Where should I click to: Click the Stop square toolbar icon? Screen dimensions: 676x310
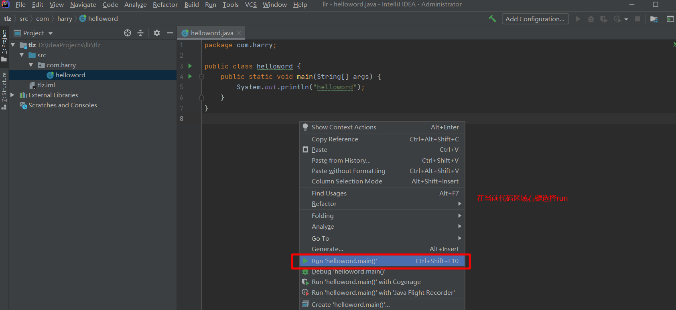coord(637,19)
